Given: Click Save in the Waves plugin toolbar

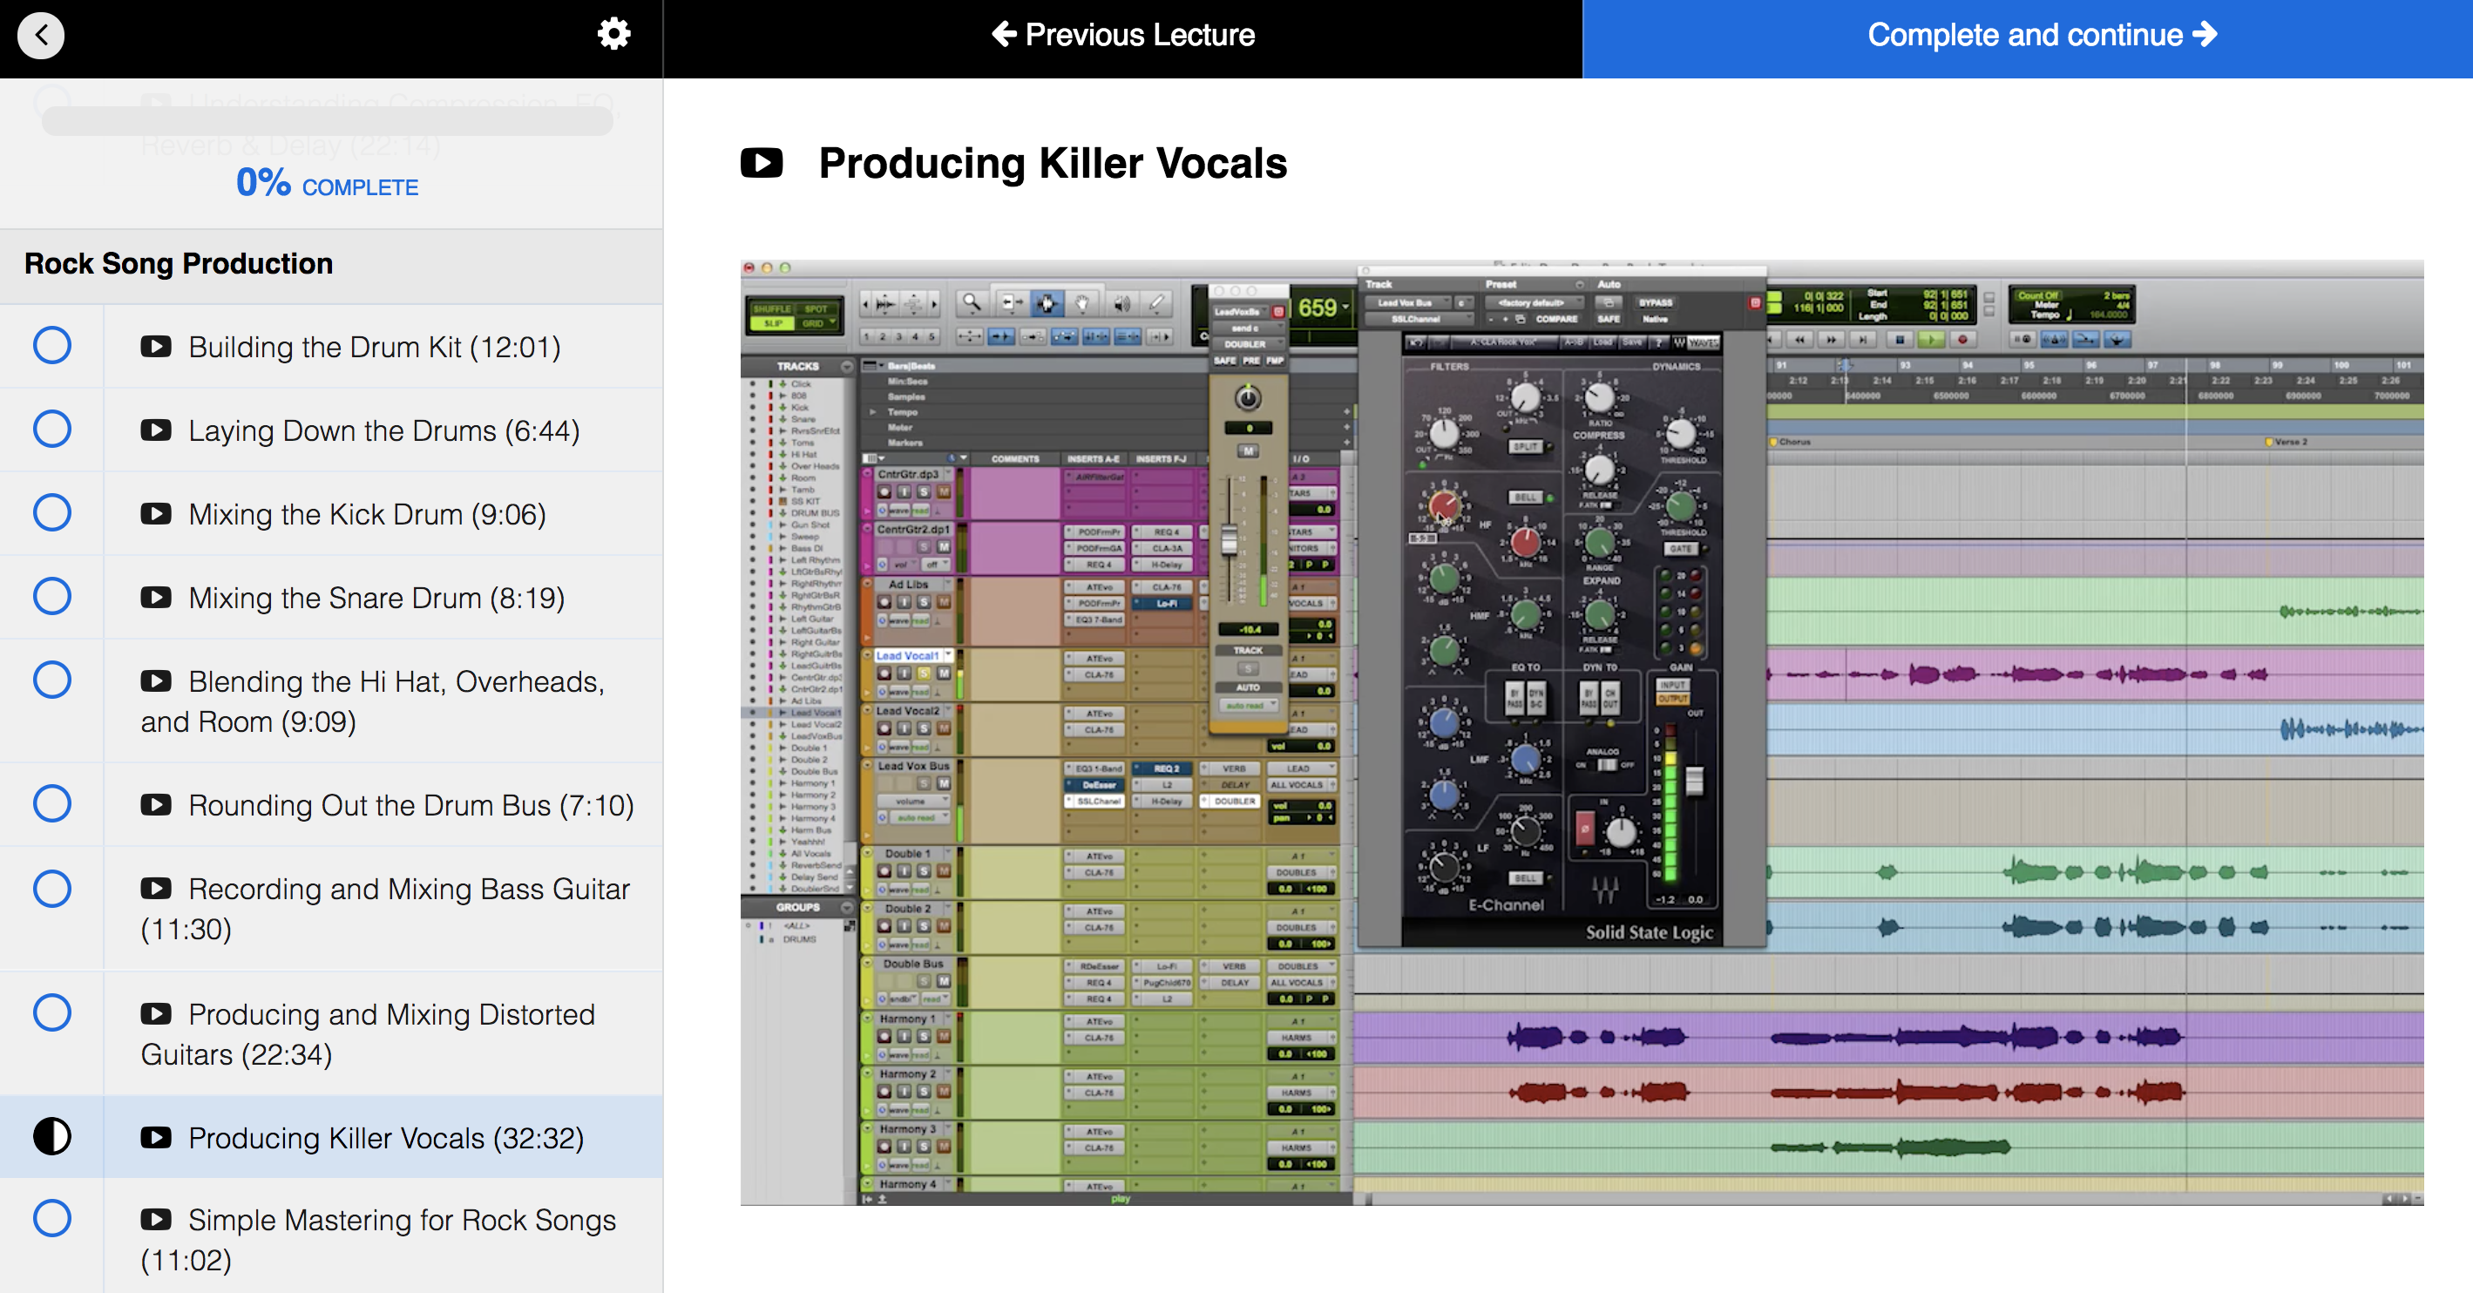Looking at the screenshot, I should pos(1631,342).
